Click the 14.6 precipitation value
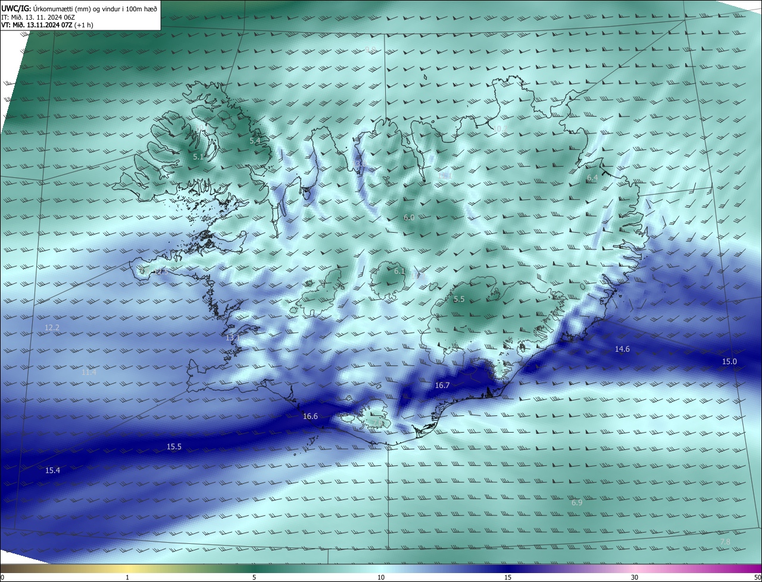Image resolution: width=762 pixels, height=582 pixels. click(622, 349)
